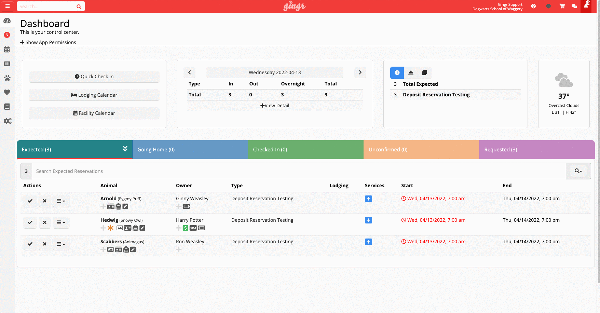Switch to the Expected (3) tab

(x=74, y=149)
